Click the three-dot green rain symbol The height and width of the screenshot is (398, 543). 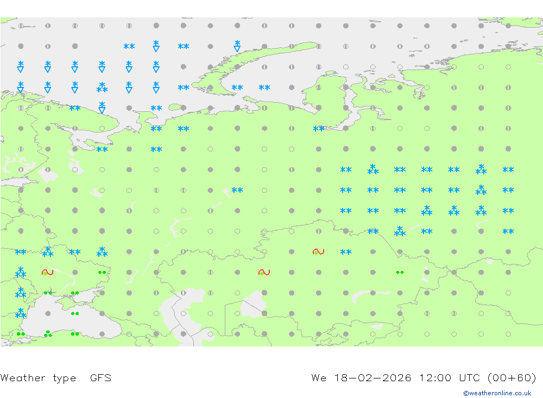click(48, 333)
